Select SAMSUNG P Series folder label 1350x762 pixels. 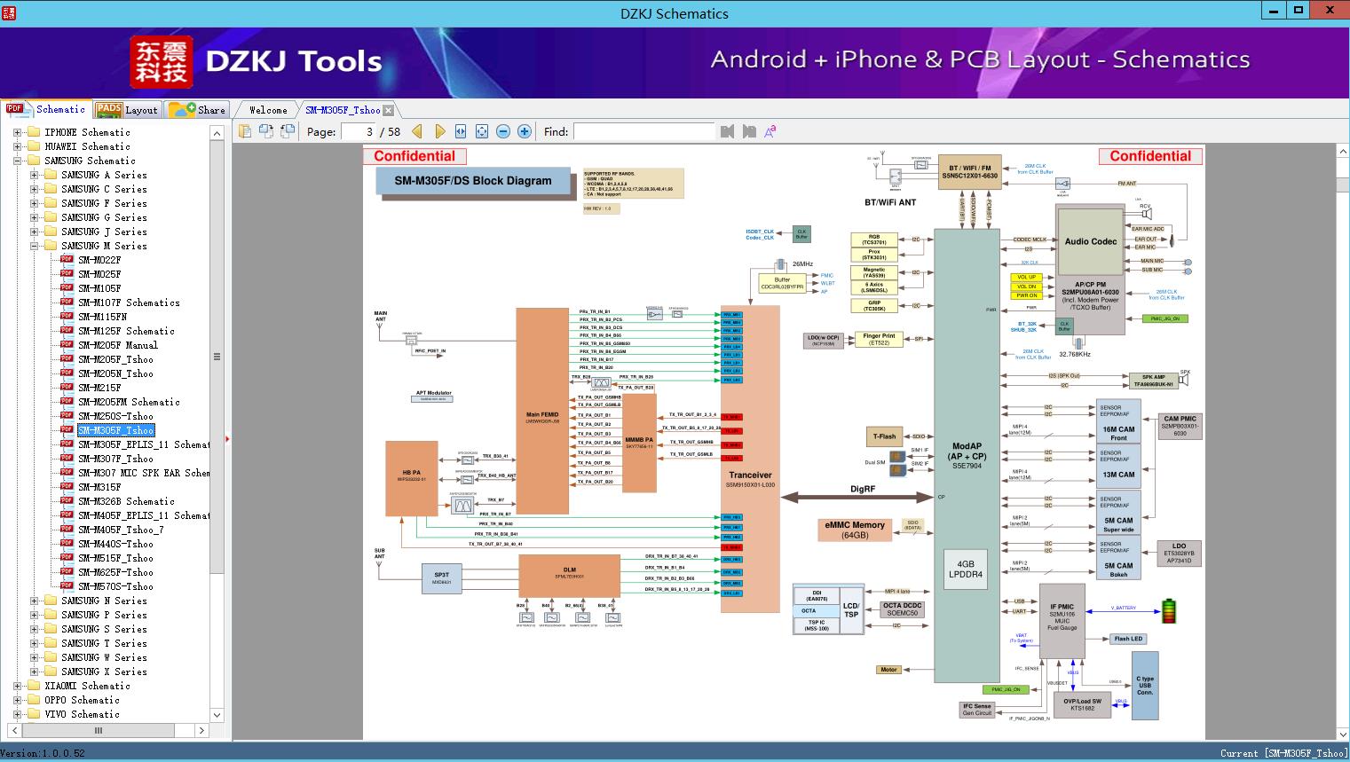click(x=104, y=615)
